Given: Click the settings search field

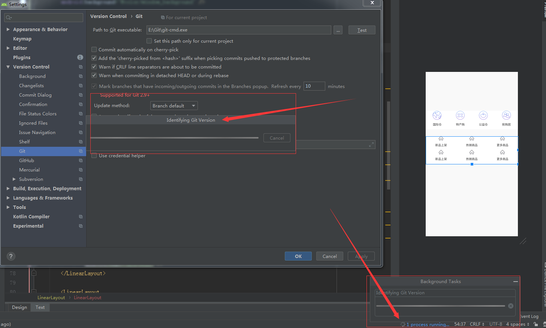Looking at the screenshot, I should pos(43,18).
